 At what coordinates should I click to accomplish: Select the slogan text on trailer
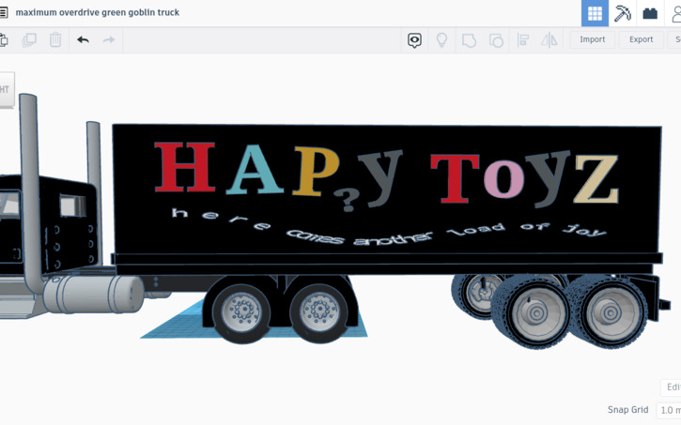point(388,228)
